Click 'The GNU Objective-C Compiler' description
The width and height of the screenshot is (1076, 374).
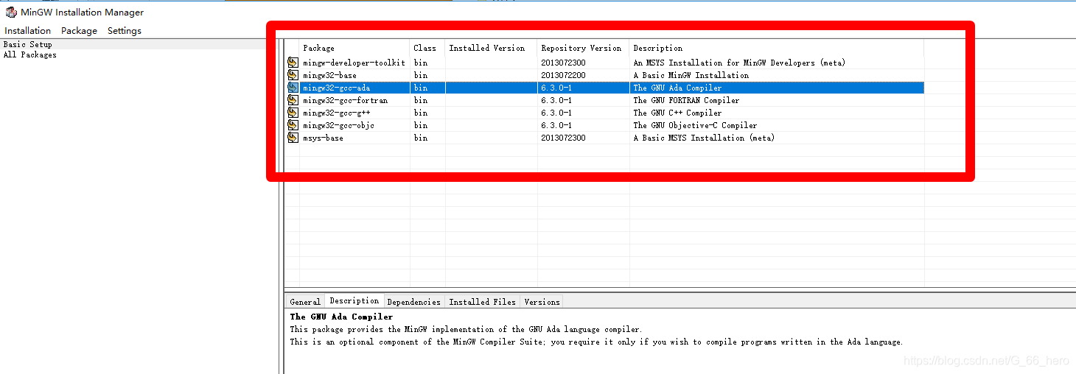pyautogui.click(x=695, y=125)
